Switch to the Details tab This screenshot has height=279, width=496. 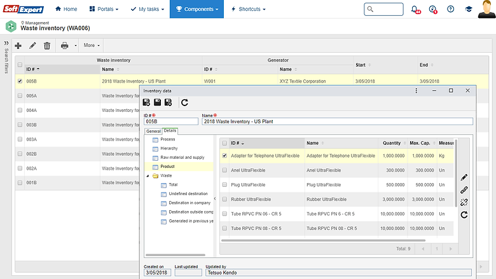[x=170, y=130]
